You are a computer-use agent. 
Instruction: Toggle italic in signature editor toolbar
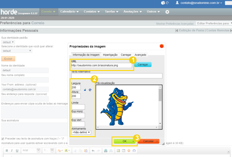(x=12, y=150)
